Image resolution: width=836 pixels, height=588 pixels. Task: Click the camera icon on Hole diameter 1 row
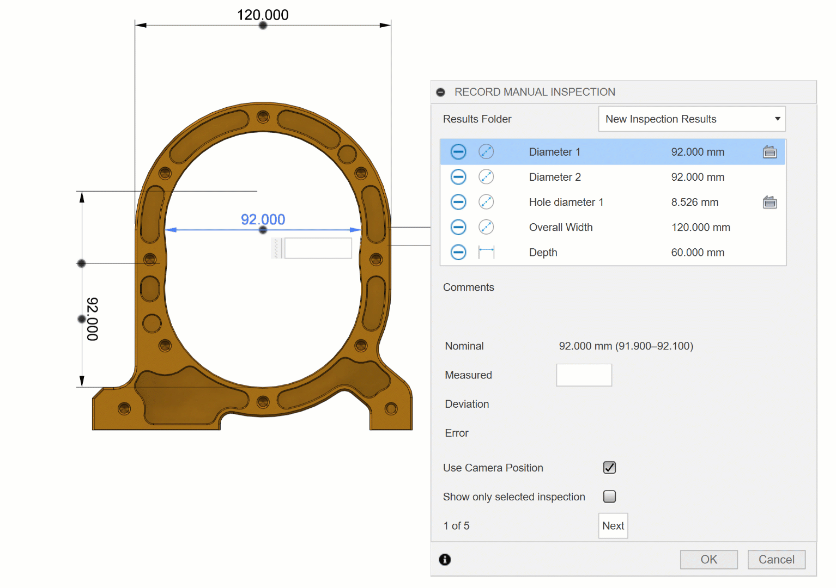coord(770,203)
